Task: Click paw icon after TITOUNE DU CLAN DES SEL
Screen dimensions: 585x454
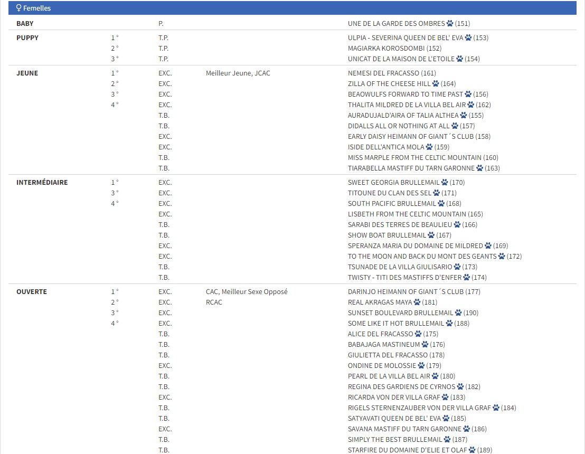Action: click(x=437, y=193)
